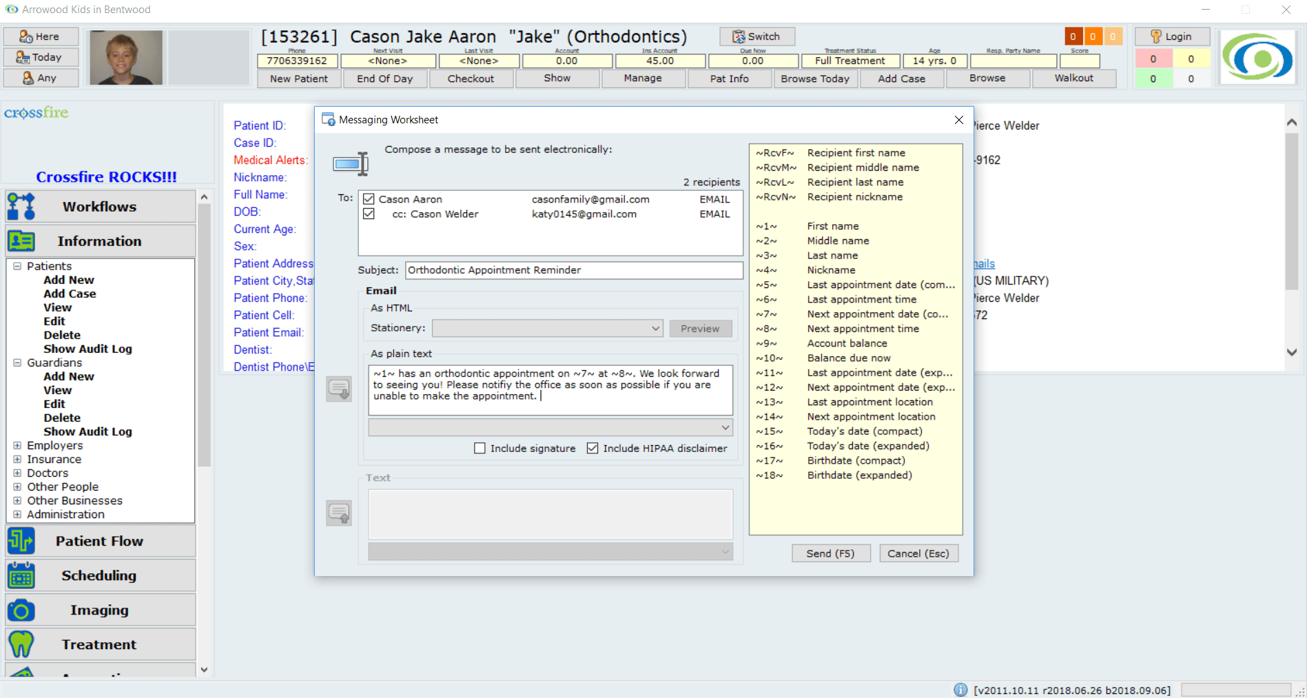The image size is (1307, 698).
Task: Click the insert-message icon beside the email body
Action: 338,389
